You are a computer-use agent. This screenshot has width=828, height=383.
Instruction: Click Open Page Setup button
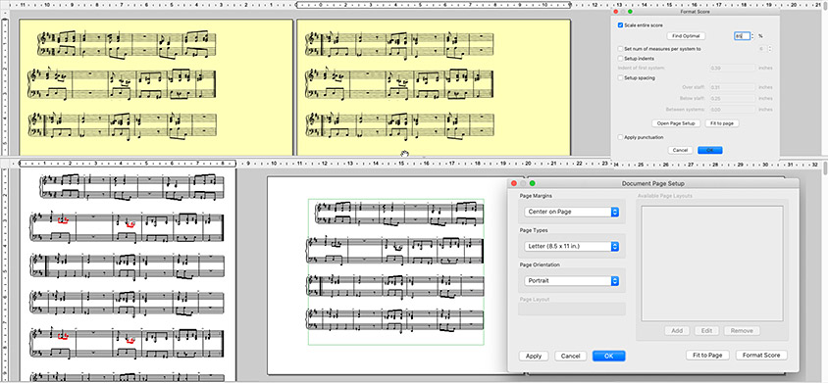677,123
